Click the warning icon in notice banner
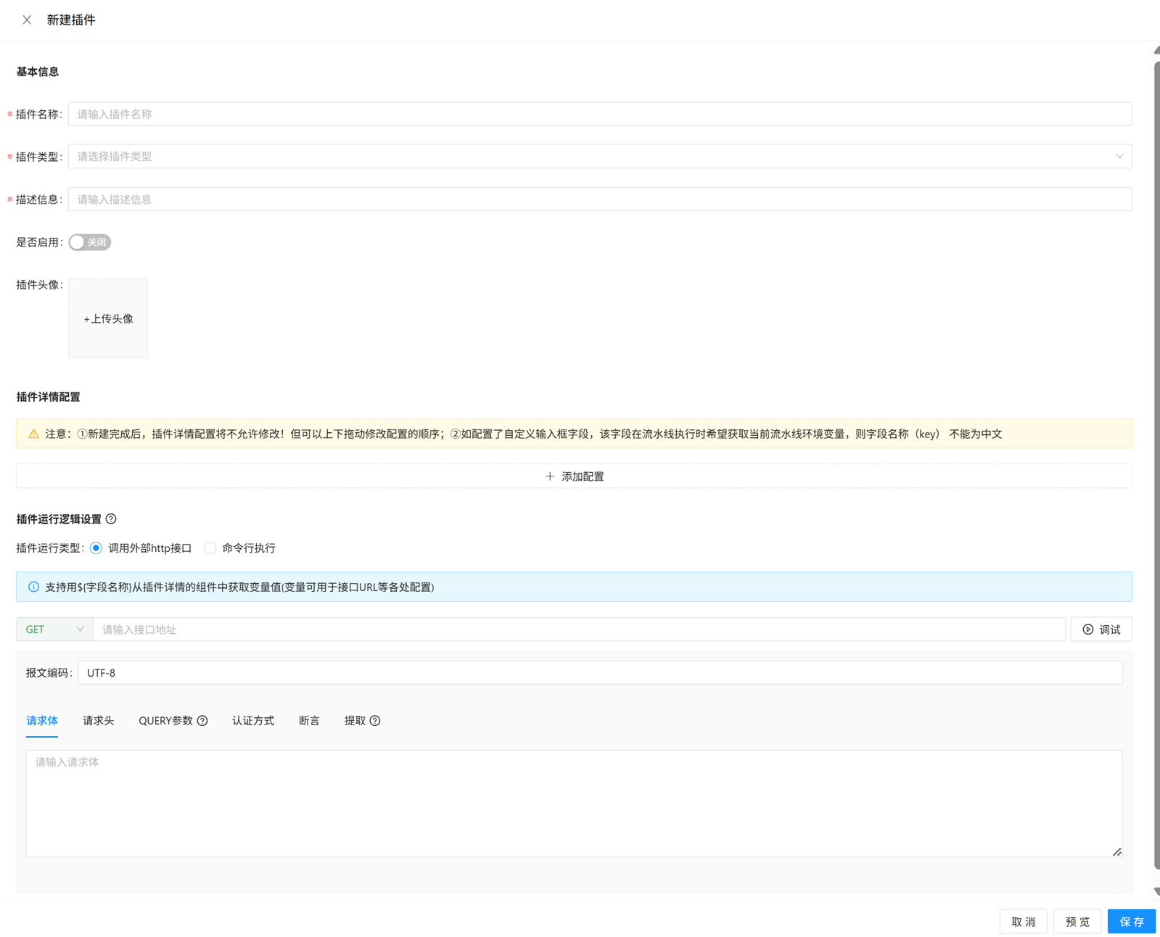Viewport: 1160px width, 937px height. pyautogui.click(x=33, y=434)
